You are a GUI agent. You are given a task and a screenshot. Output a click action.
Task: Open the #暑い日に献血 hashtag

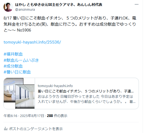[x=17, y=72]
